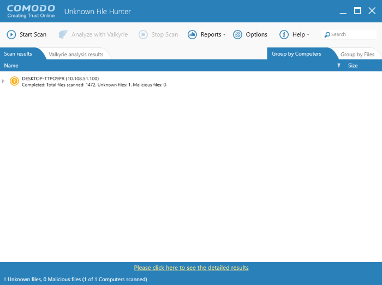Sort by the Size column header
This screenshot has height=285, width=382.
coord(353,65)
